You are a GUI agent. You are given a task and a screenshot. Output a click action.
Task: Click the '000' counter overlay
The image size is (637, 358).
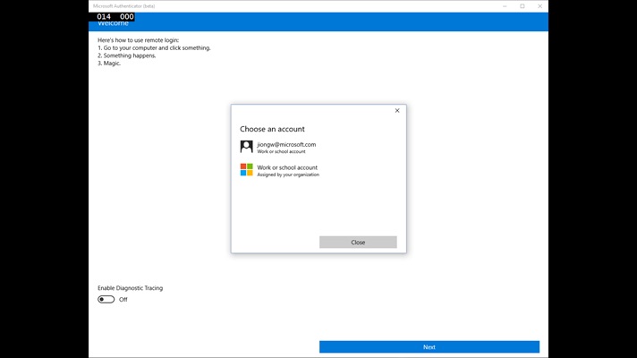[127, 16]
